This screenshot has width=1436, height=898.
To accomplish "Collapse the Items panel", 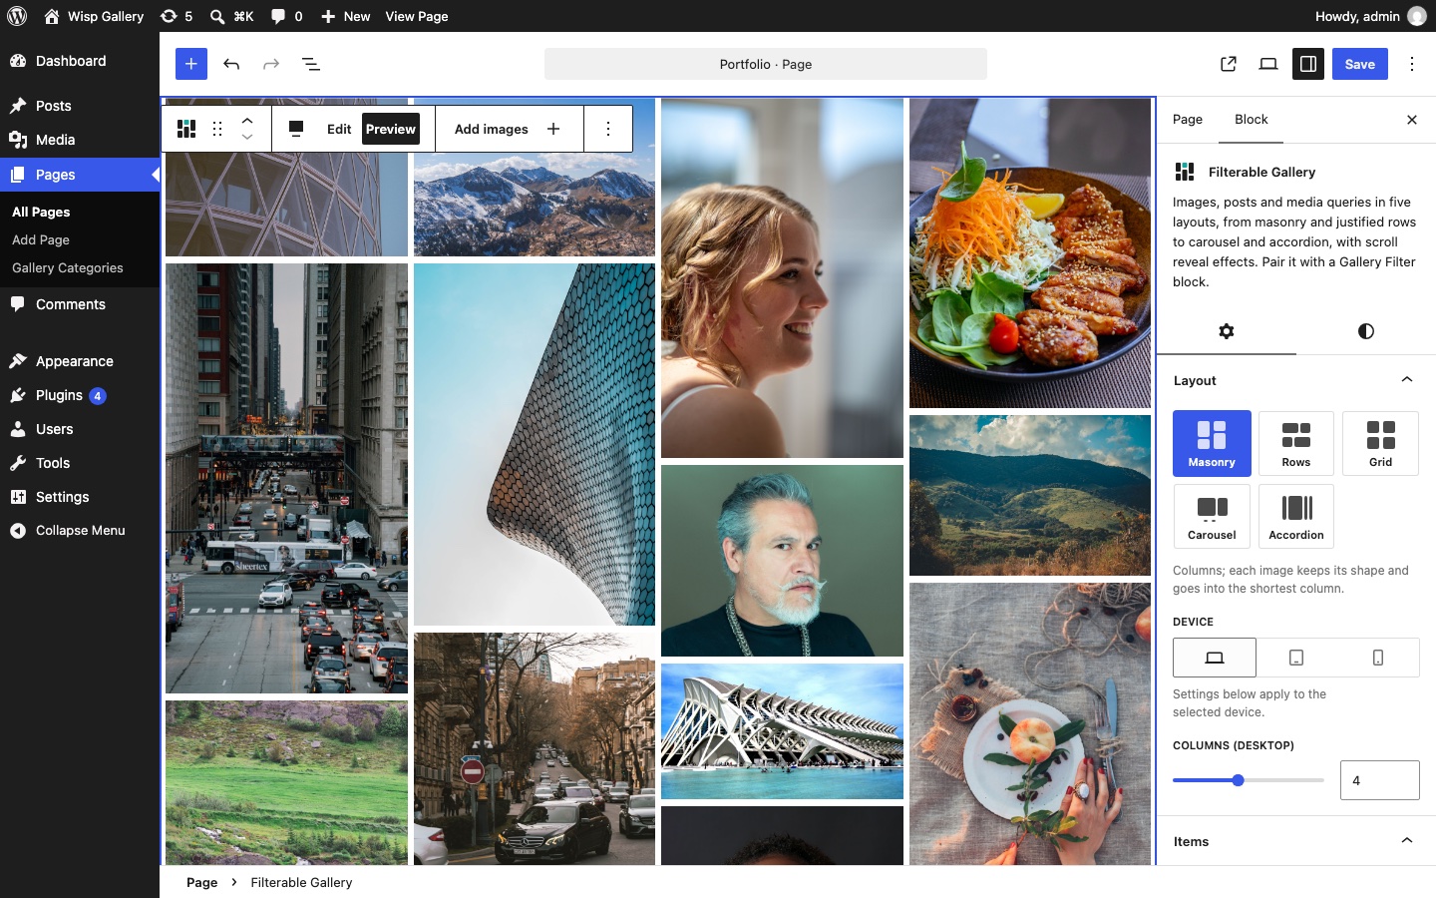I will (x=1296, y=841).
